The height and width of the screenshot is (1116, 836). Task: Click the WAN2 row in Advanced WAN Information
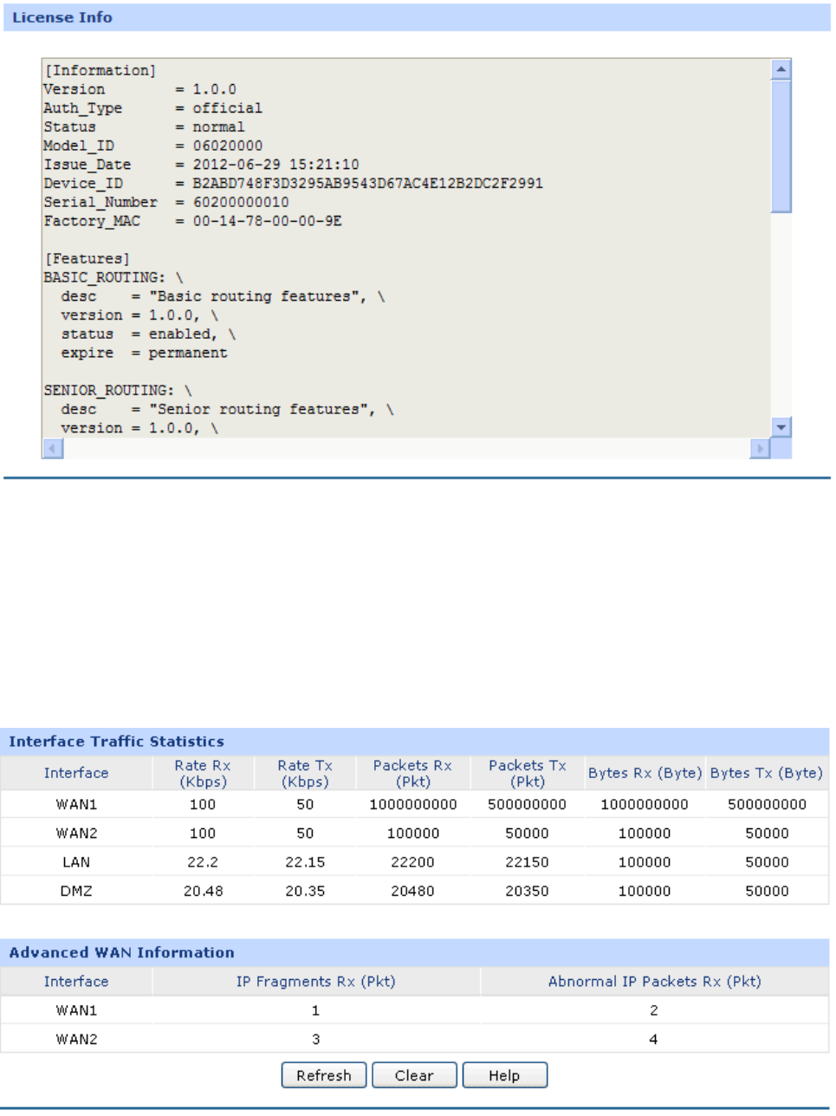pyautogui.click(x=414, y=1039)
